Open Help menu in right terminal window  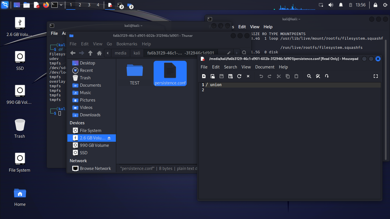pyautogui.click(x=268, y=27)
